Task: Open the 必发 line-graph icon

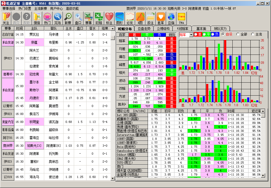Action: tap(130, 18)
